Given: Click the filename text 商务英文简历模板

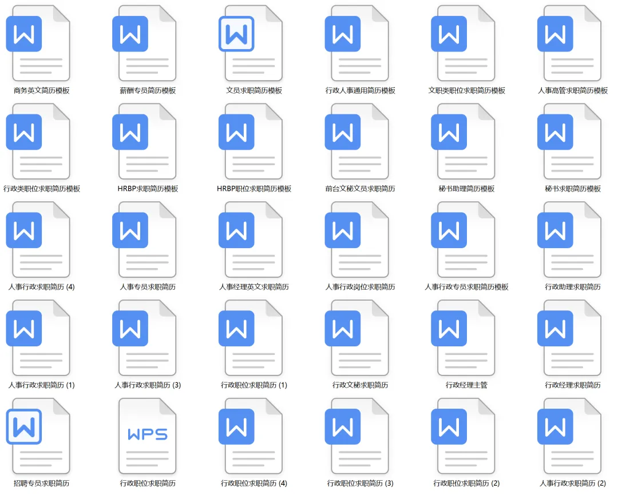Looking at the screenshot, I should pos(41,90).
